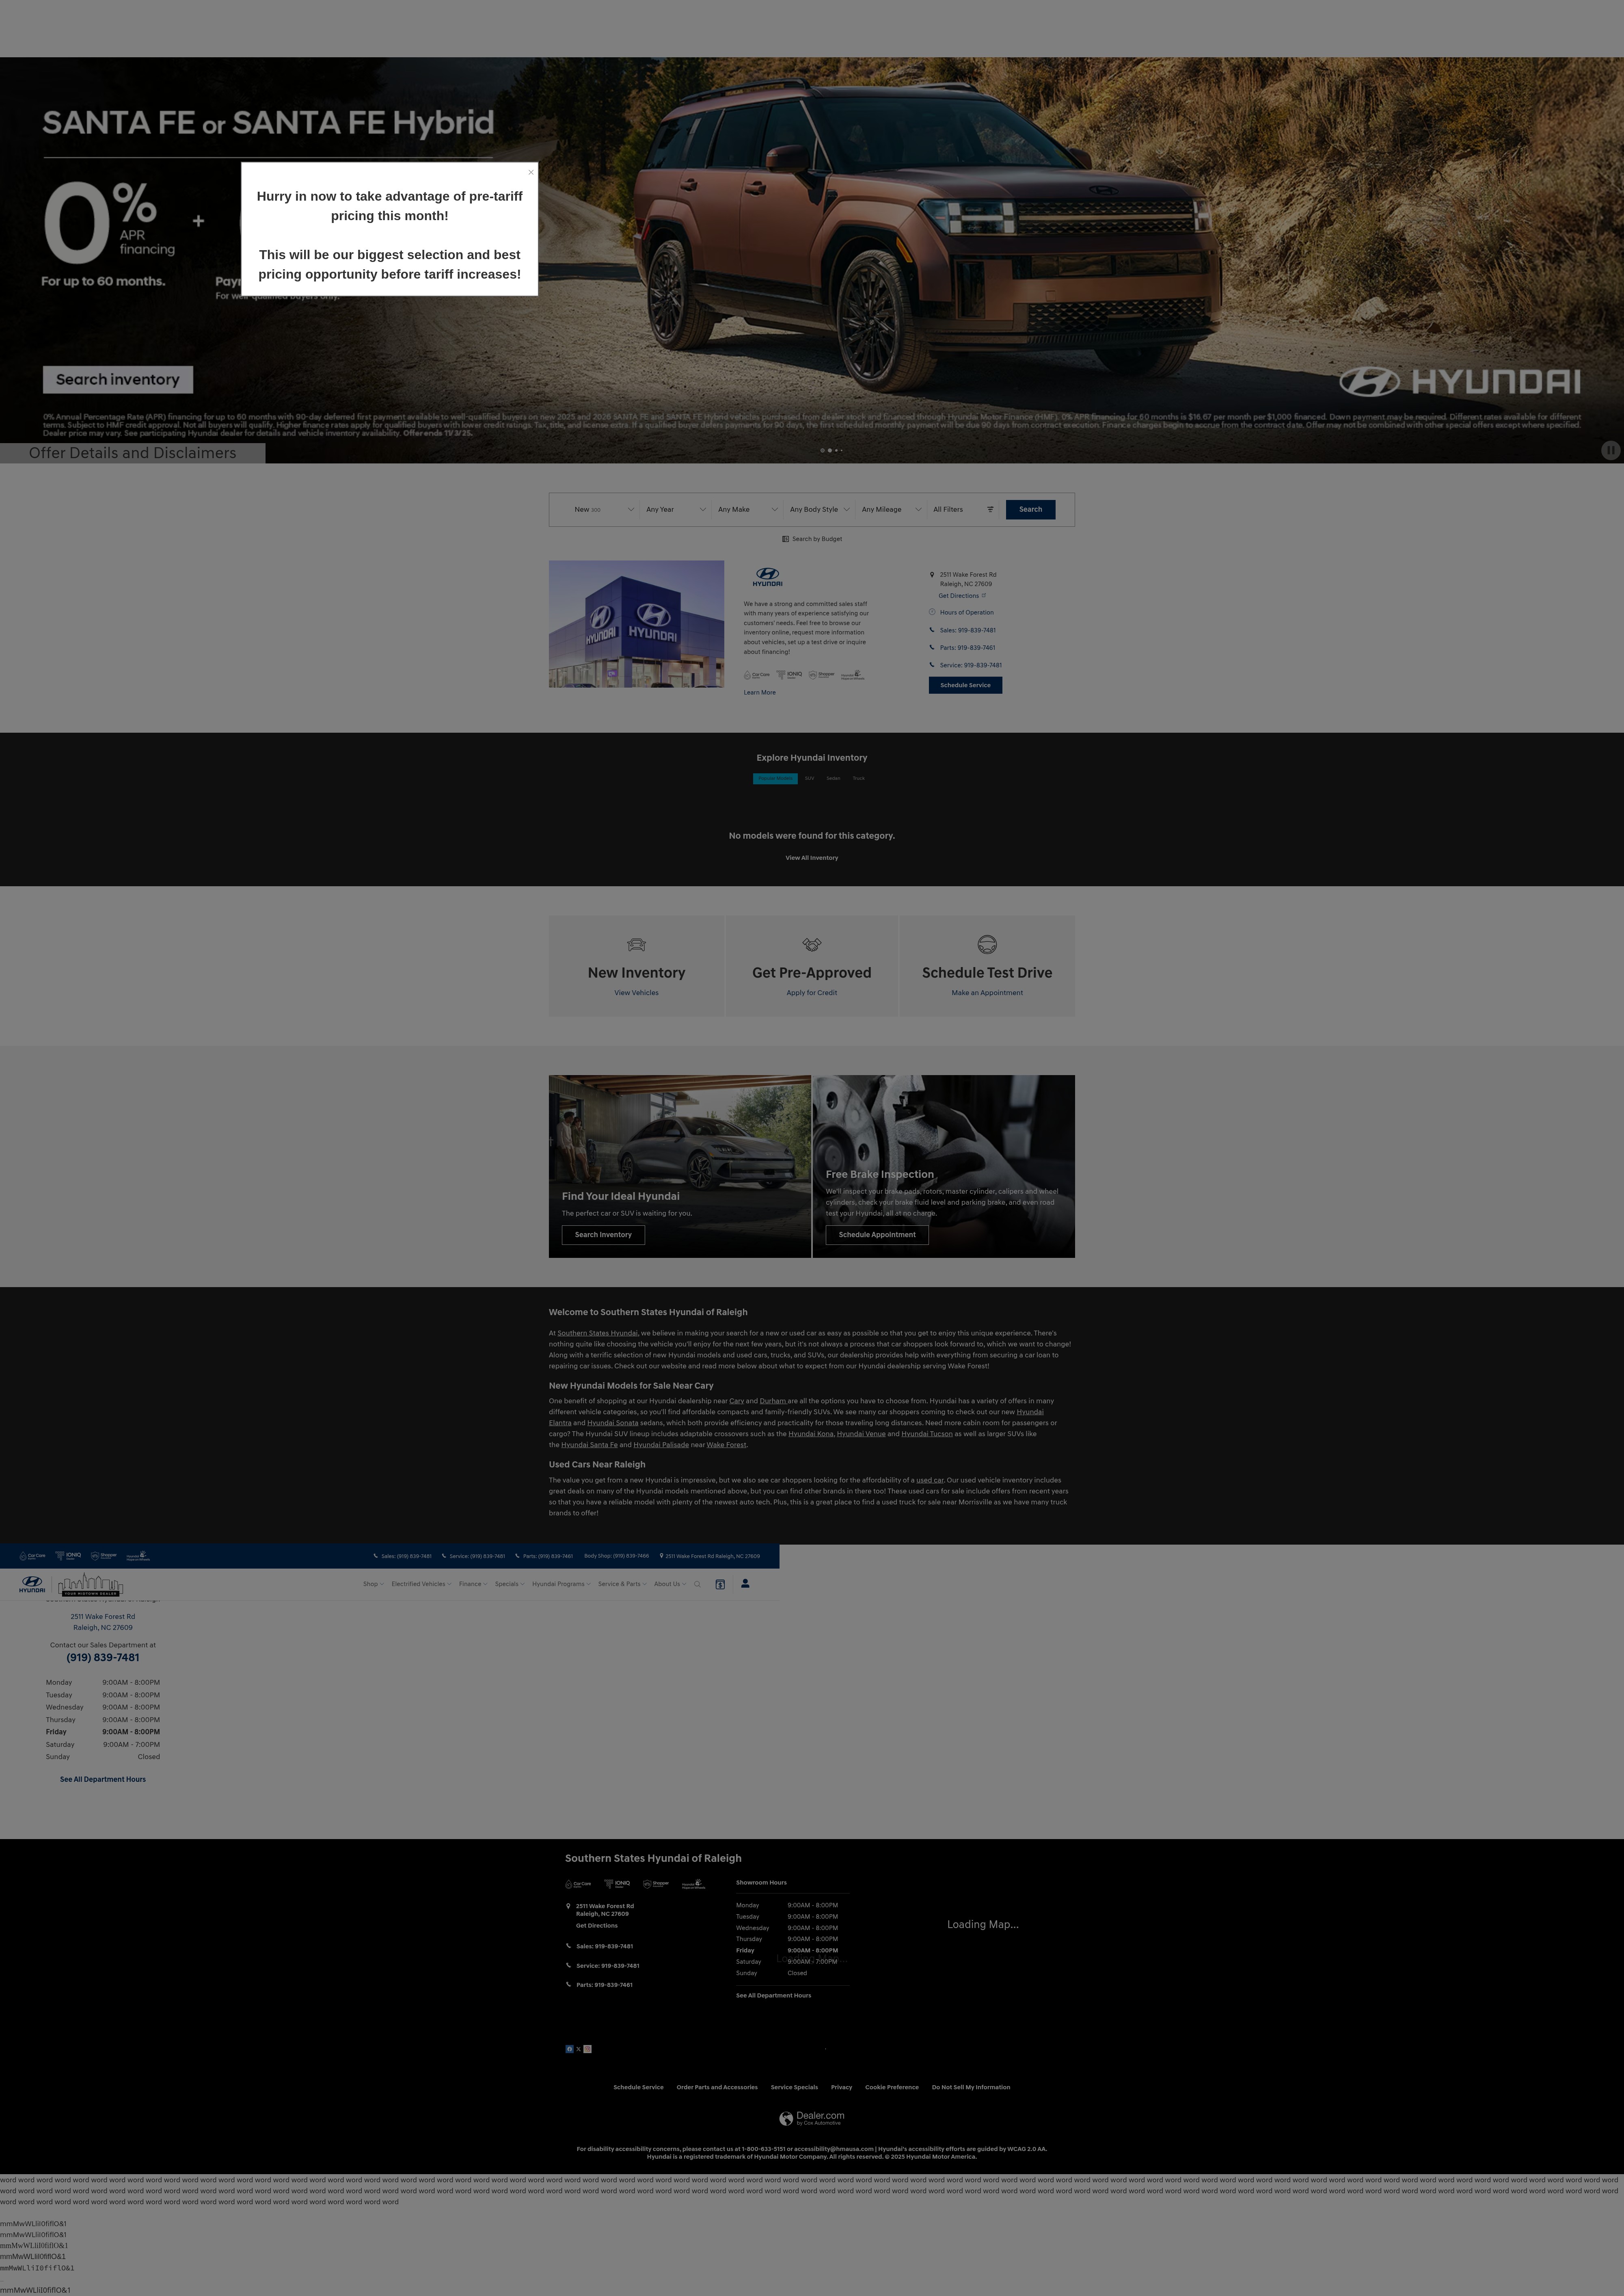Click the Hyundai logo in dealer info card
The width and height of the screenshot is (1624, 2296).
768,576
